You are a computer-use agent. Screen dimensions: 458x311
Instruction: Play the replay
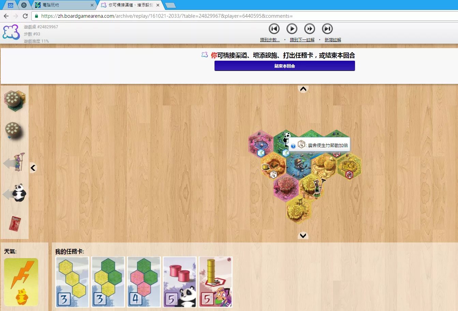pos(292,29)
